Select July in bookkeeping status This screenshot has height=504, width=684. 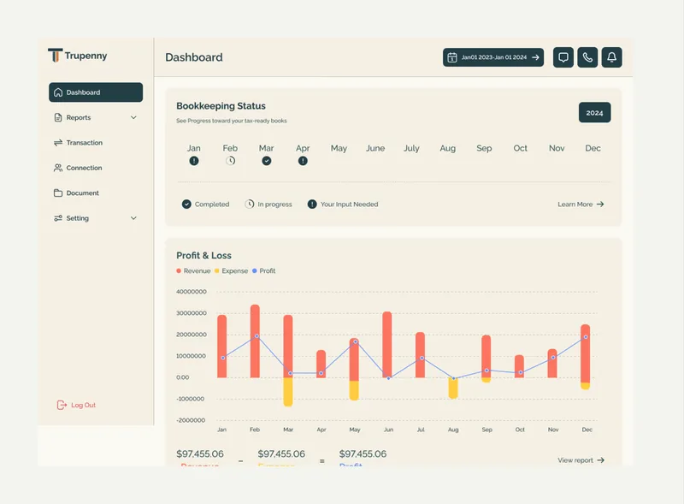point(411,149)
